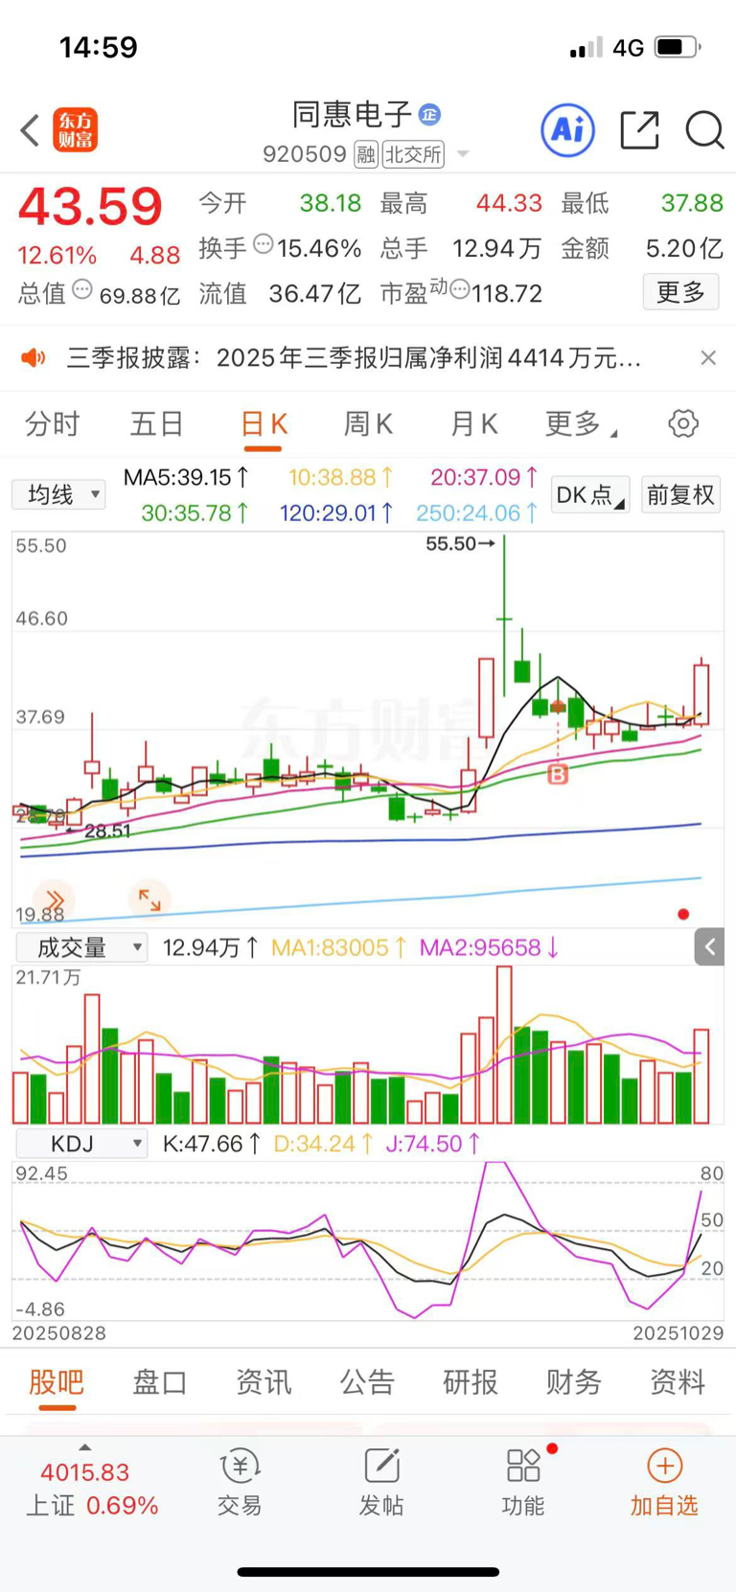Tap the current price 43.59
This screenshot has width=736, height=1593.
(x=91, y=205)
